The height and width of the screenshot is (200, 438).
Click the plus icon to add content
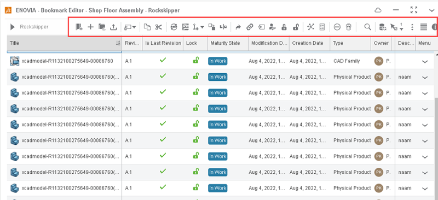90,27
